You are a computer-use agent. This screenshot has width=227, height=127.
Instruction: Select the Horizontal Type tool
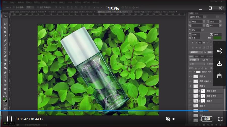(x=5, y=77)
